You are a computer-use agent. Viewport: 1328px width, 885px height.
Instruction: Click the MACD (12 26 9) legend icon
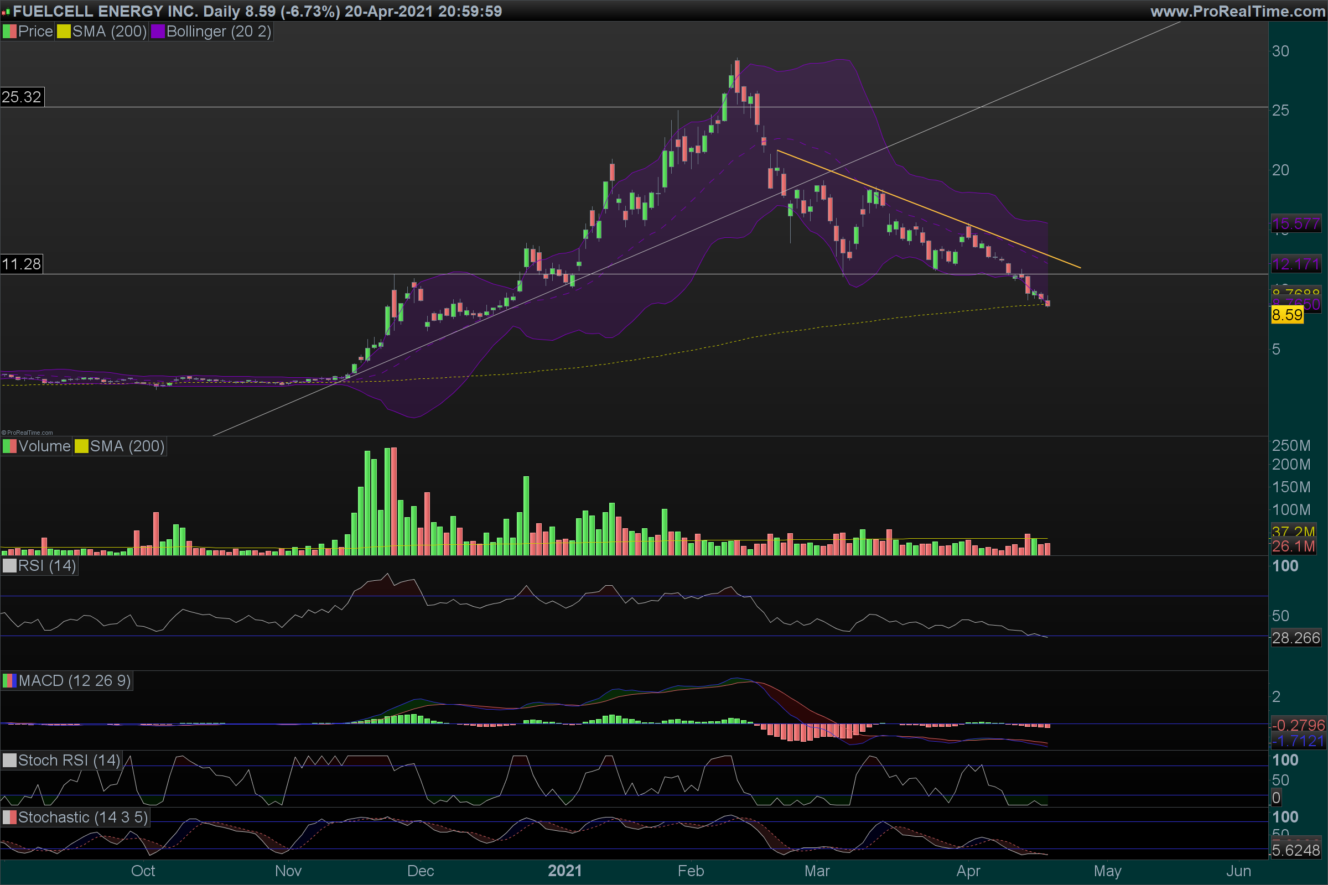[9, 681]
